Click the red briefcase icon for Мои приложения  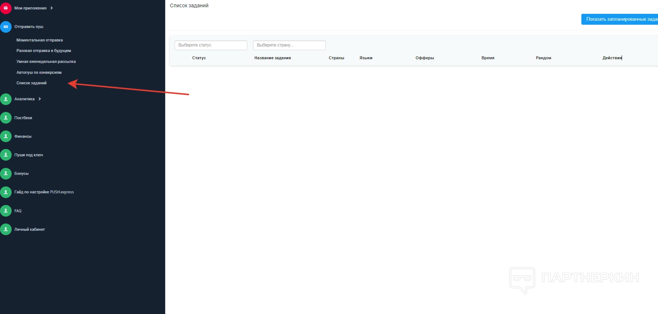pyautogui.click(x=6, y=8)
